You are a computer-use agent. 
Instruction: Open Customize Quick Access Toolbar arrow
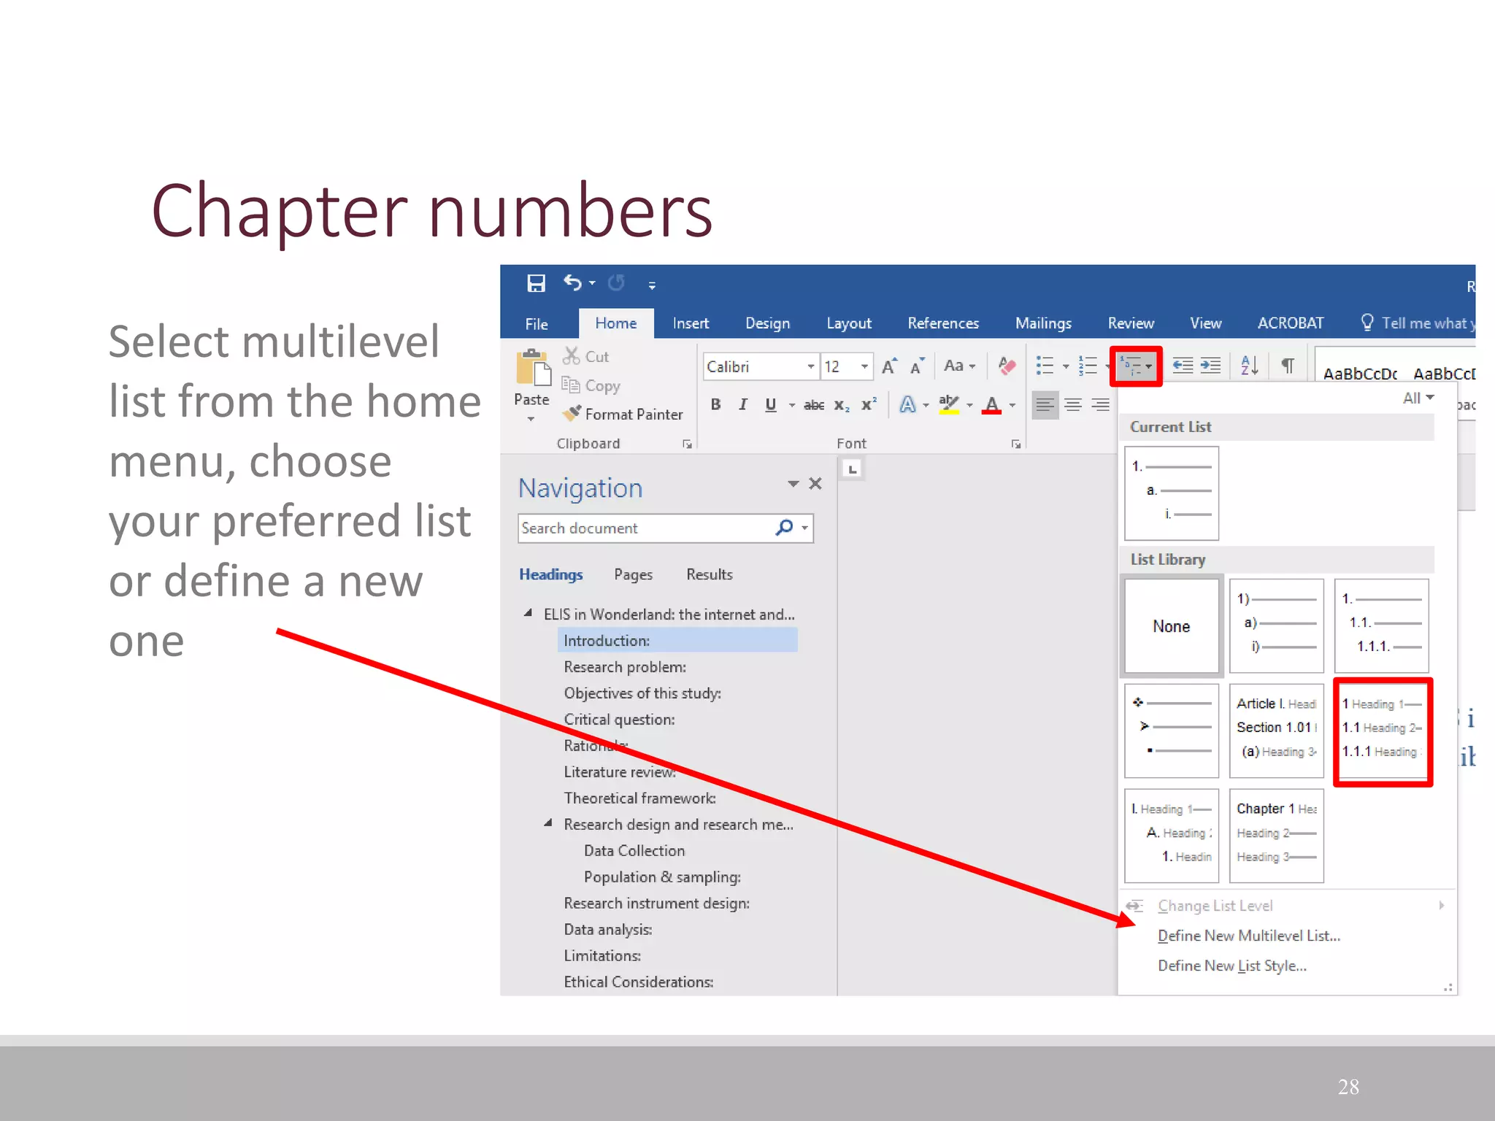(x=652, y=285)
